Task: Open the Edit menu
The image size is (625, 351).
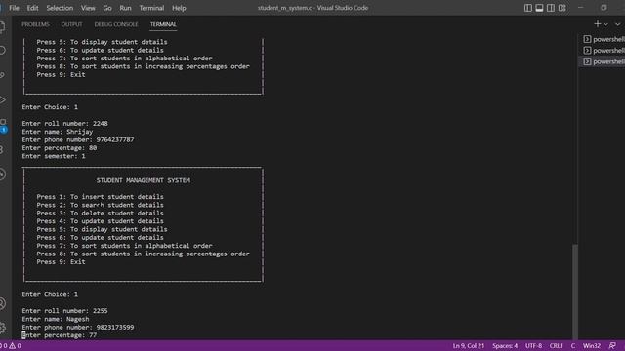Action: click(x=32, y=8)
